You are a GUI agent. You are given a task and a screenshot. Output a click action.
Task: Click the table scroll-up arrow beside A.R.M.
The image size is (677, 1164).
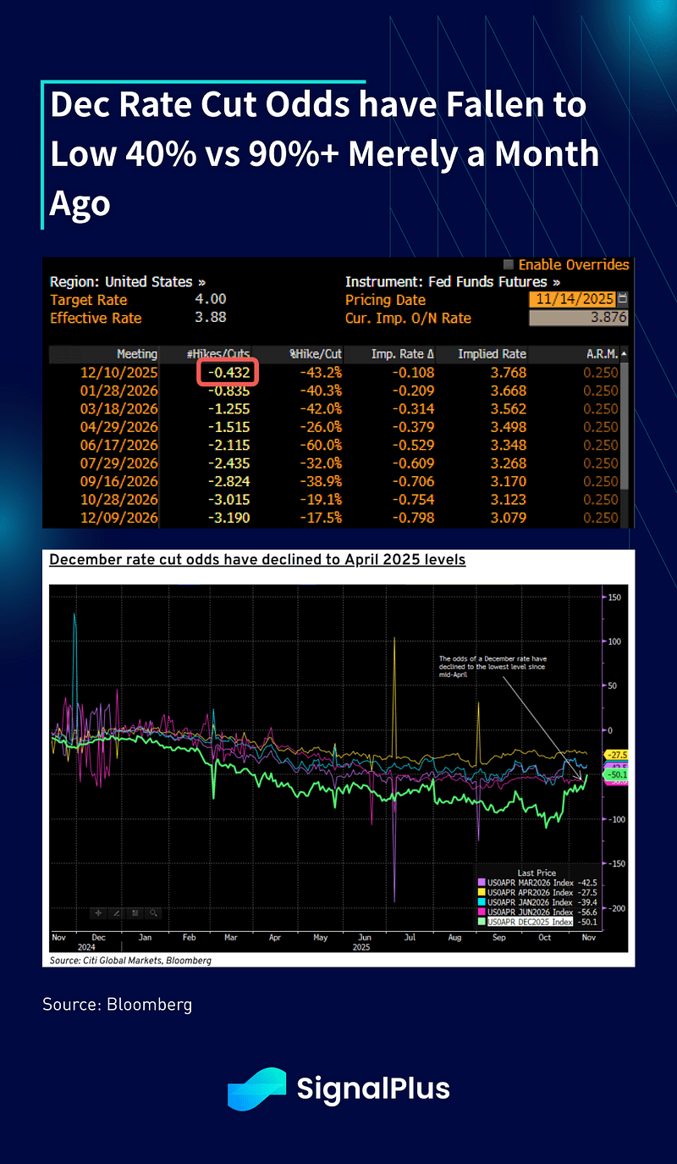pos(625,353)
